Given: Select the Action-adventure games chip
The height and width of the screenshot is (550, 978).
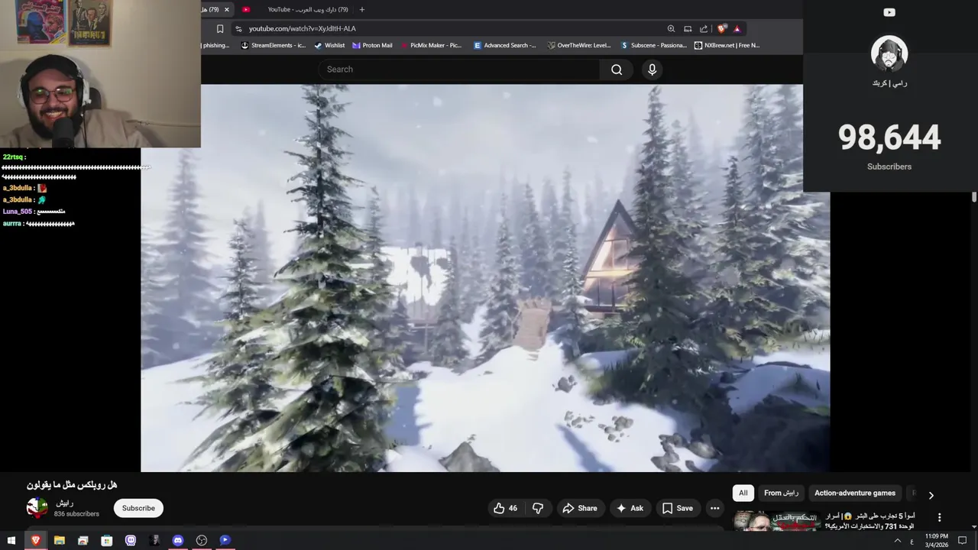Looking at the screenshot, I should point(854,493).
